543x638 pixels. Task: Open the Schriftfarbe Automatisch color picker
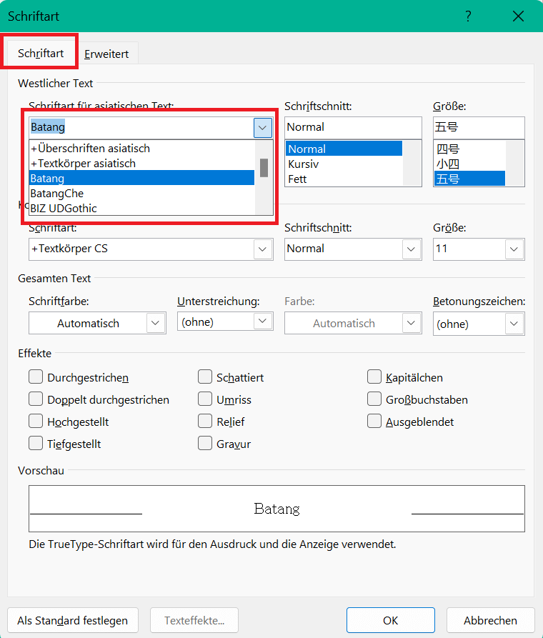pos(156,324)
